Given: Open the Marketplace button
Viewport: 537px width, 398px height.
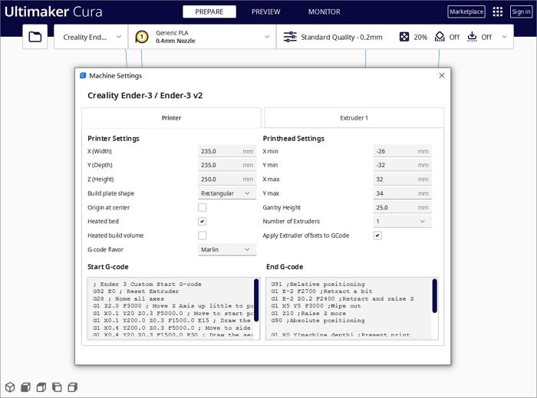Looking at the screenshot, I should tap(466, 12).
